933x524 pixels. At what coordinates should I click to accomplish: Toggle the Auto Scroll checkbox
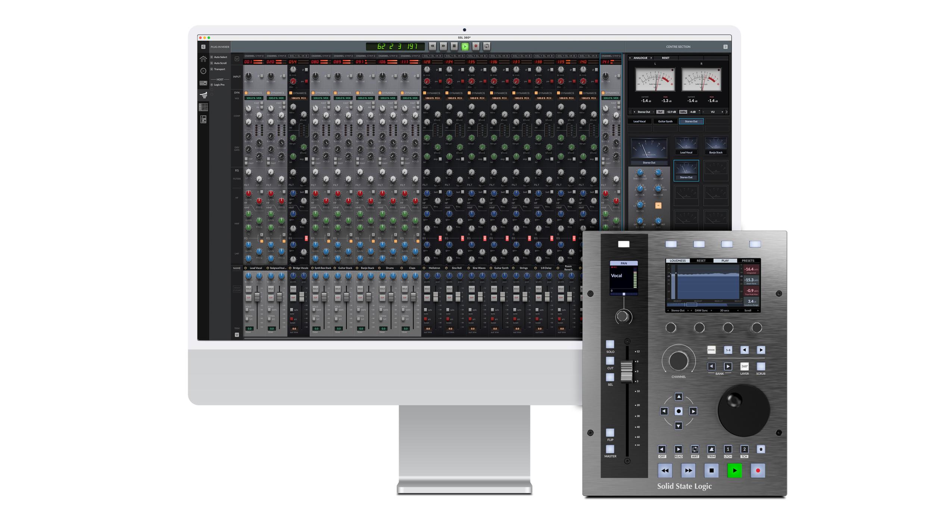click(x=212, y=63)
